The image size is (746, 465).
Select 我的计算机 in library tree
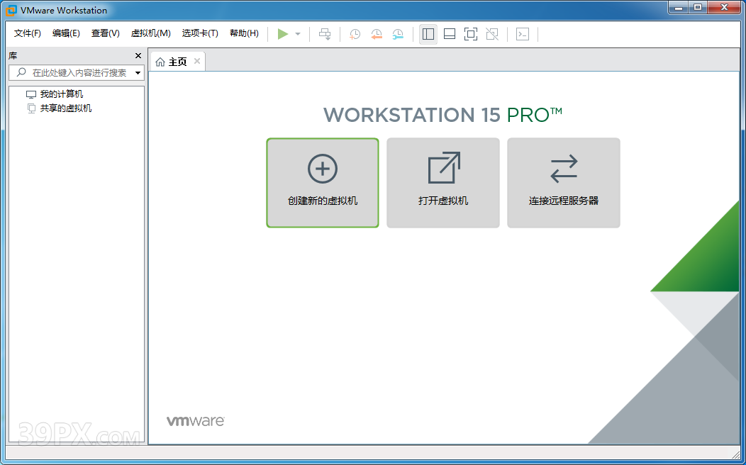[62, 94]
